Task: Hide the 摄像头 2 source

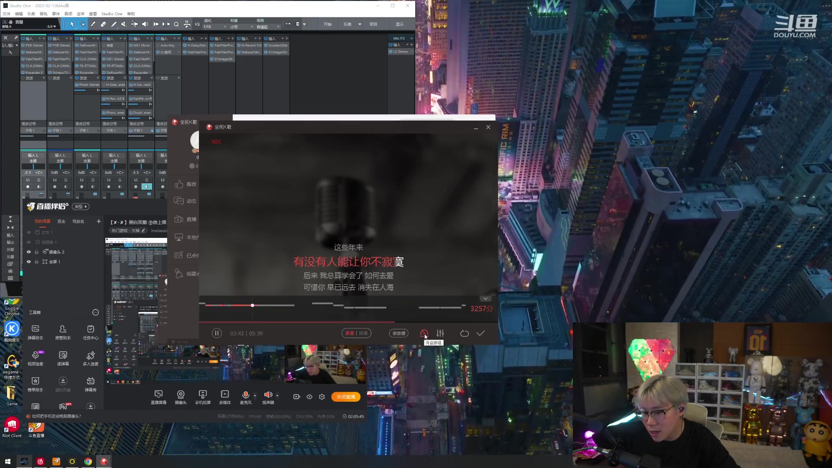Action: point(29,252)
